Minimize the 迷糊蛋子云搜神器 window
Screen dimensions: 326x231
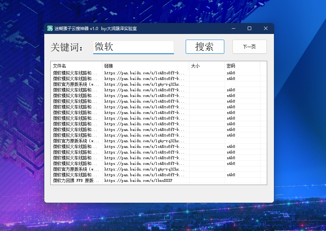click(233, 28)
